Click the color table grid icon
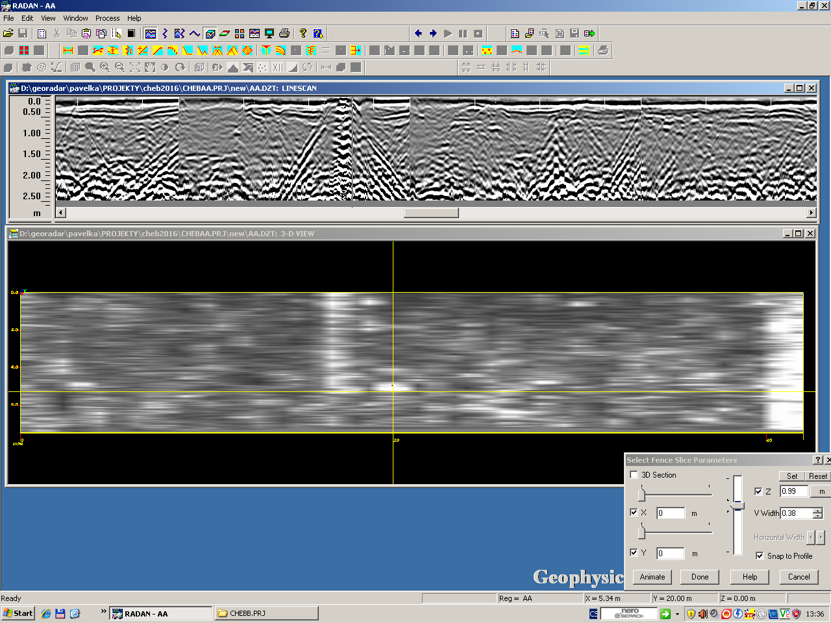 [240, 34]
